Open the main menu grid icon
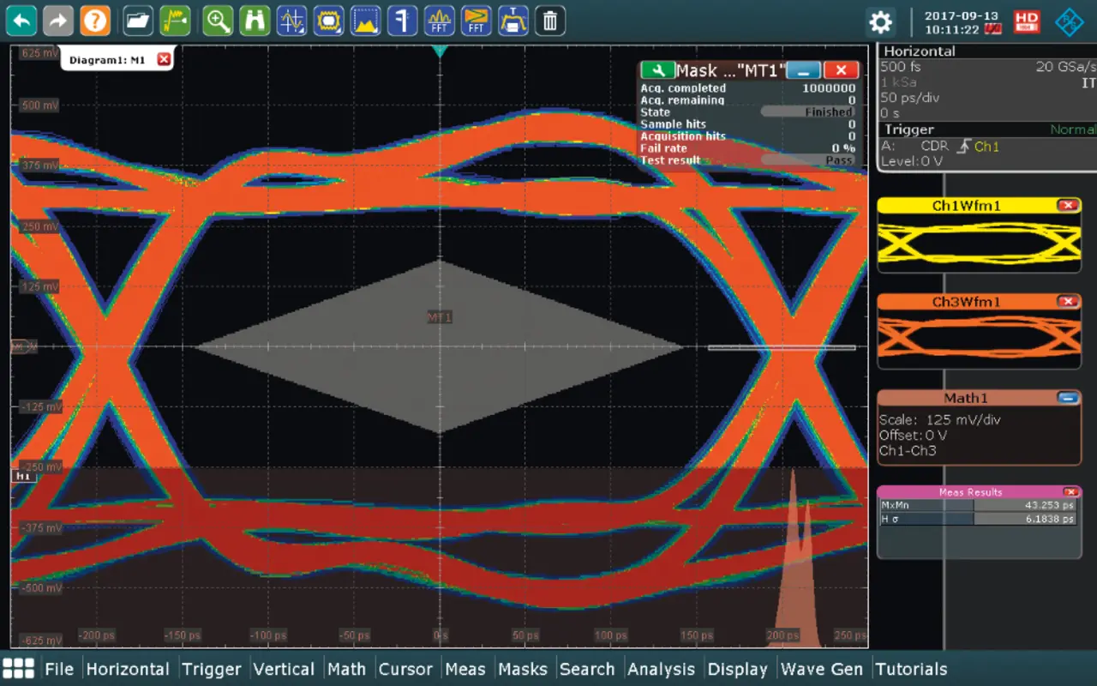The width and height of the screenshot is (1097, 686). 19,669
